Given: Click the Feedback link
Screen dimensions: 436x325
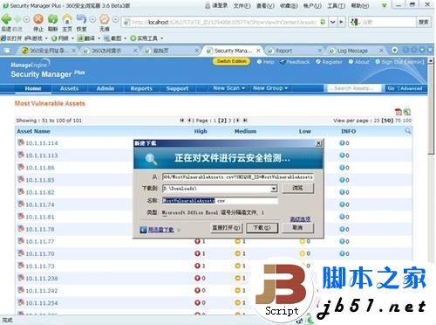Looking at the screenshot, I should [295, 62].
